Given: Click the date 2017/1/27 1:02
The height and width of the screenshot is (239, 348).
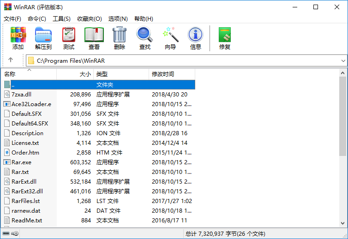Looking at the screenshot, I should pyautogui.click(x=172, y=201).
